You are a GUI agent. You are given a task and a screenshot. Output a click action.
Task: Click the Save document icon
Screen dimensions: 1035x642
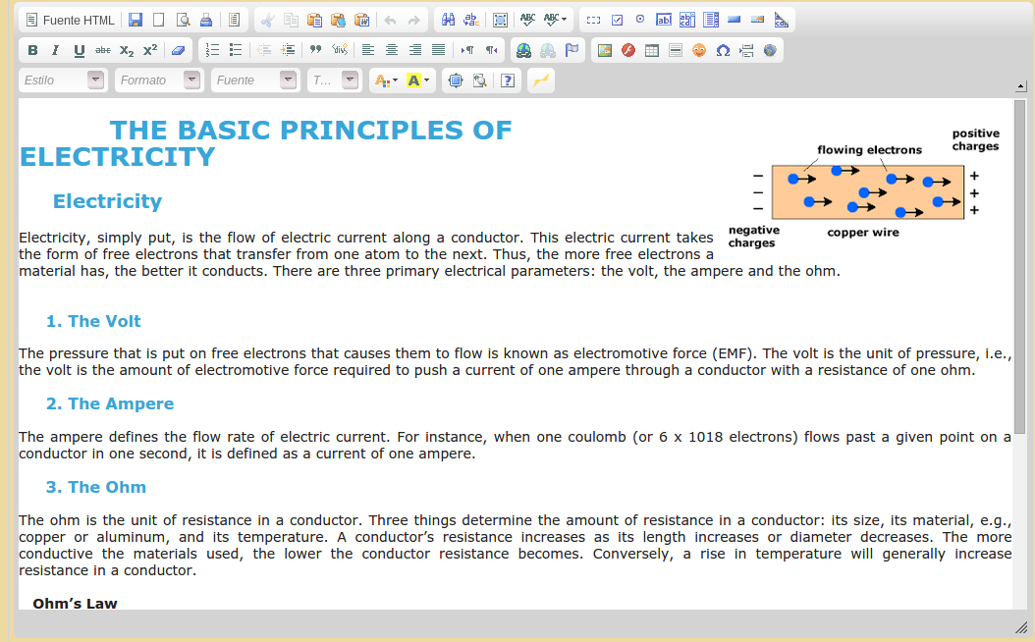[x=136, y=20]
